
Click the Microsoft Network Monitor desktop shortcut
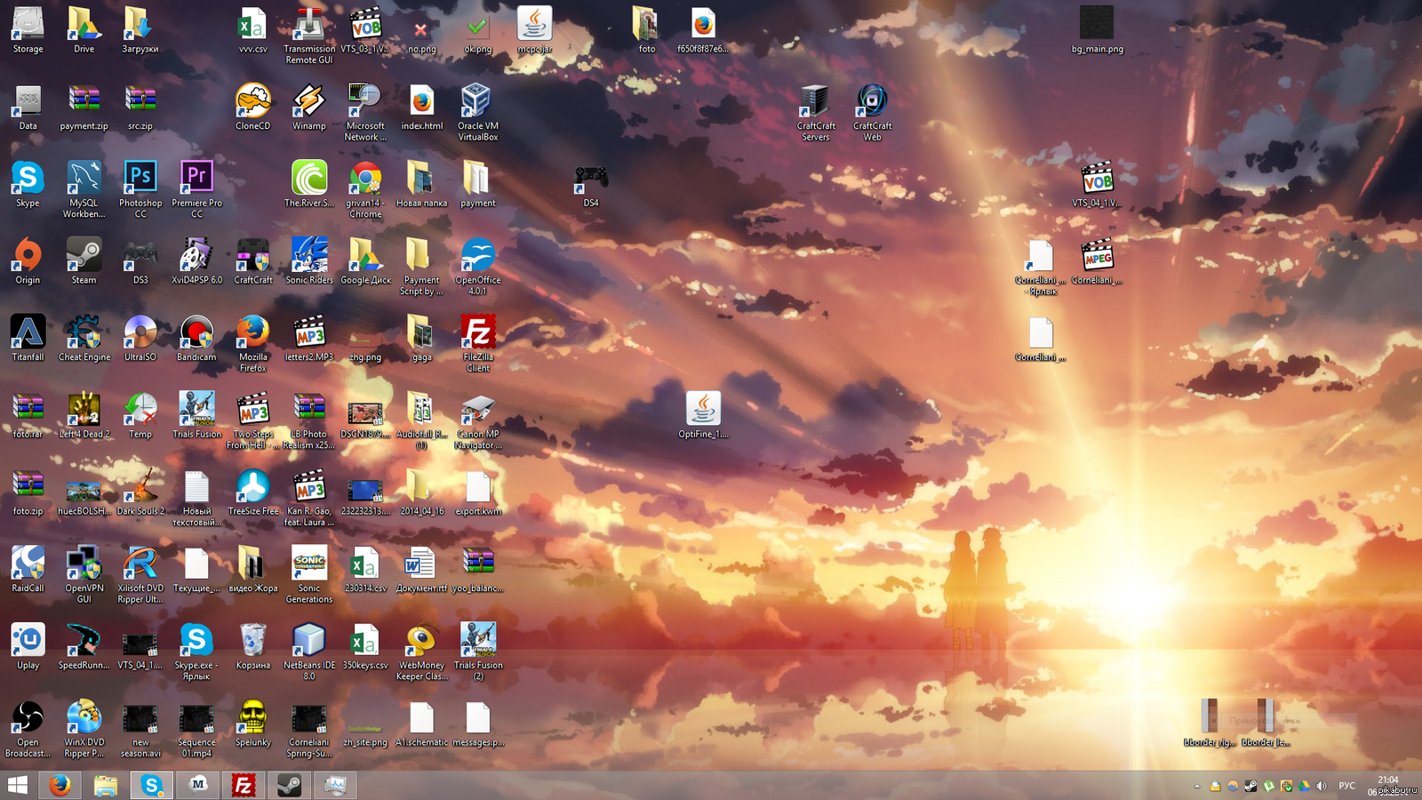click(365, 112)
